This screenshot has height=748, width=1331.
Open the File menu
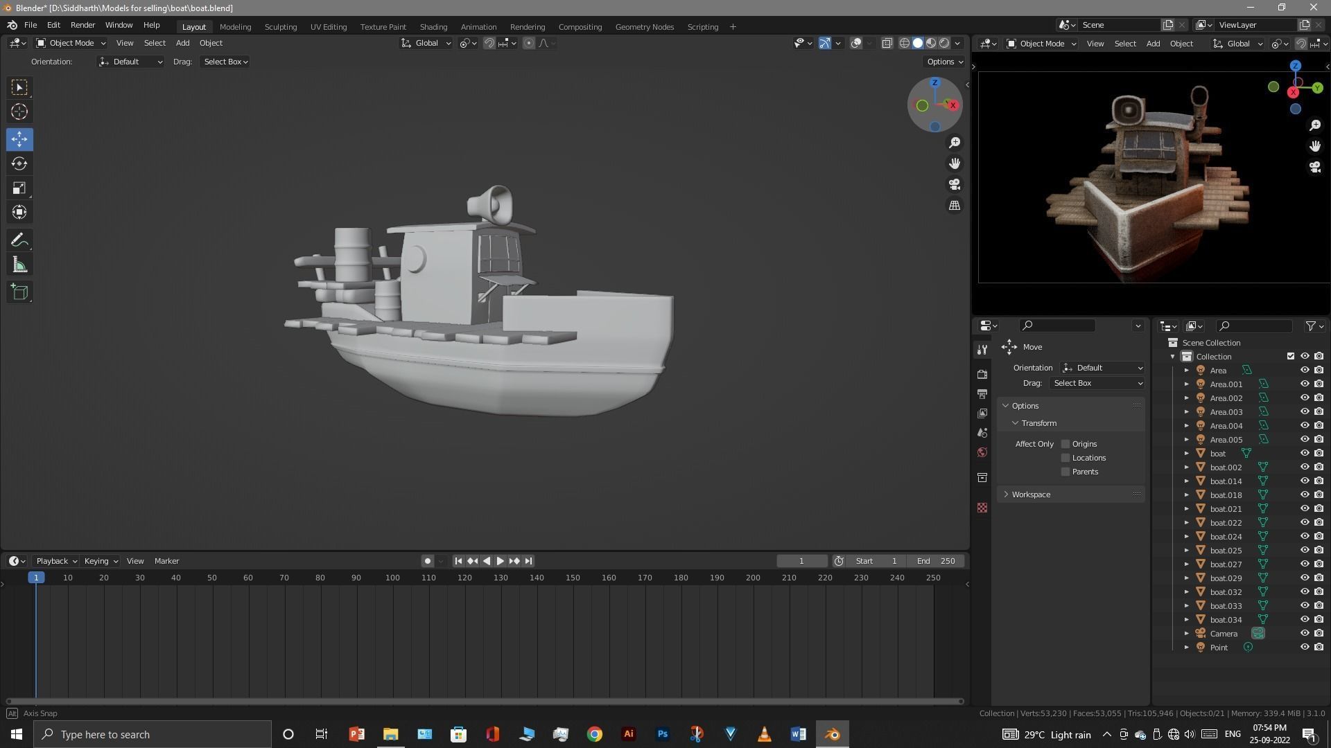tap(31, 25)
